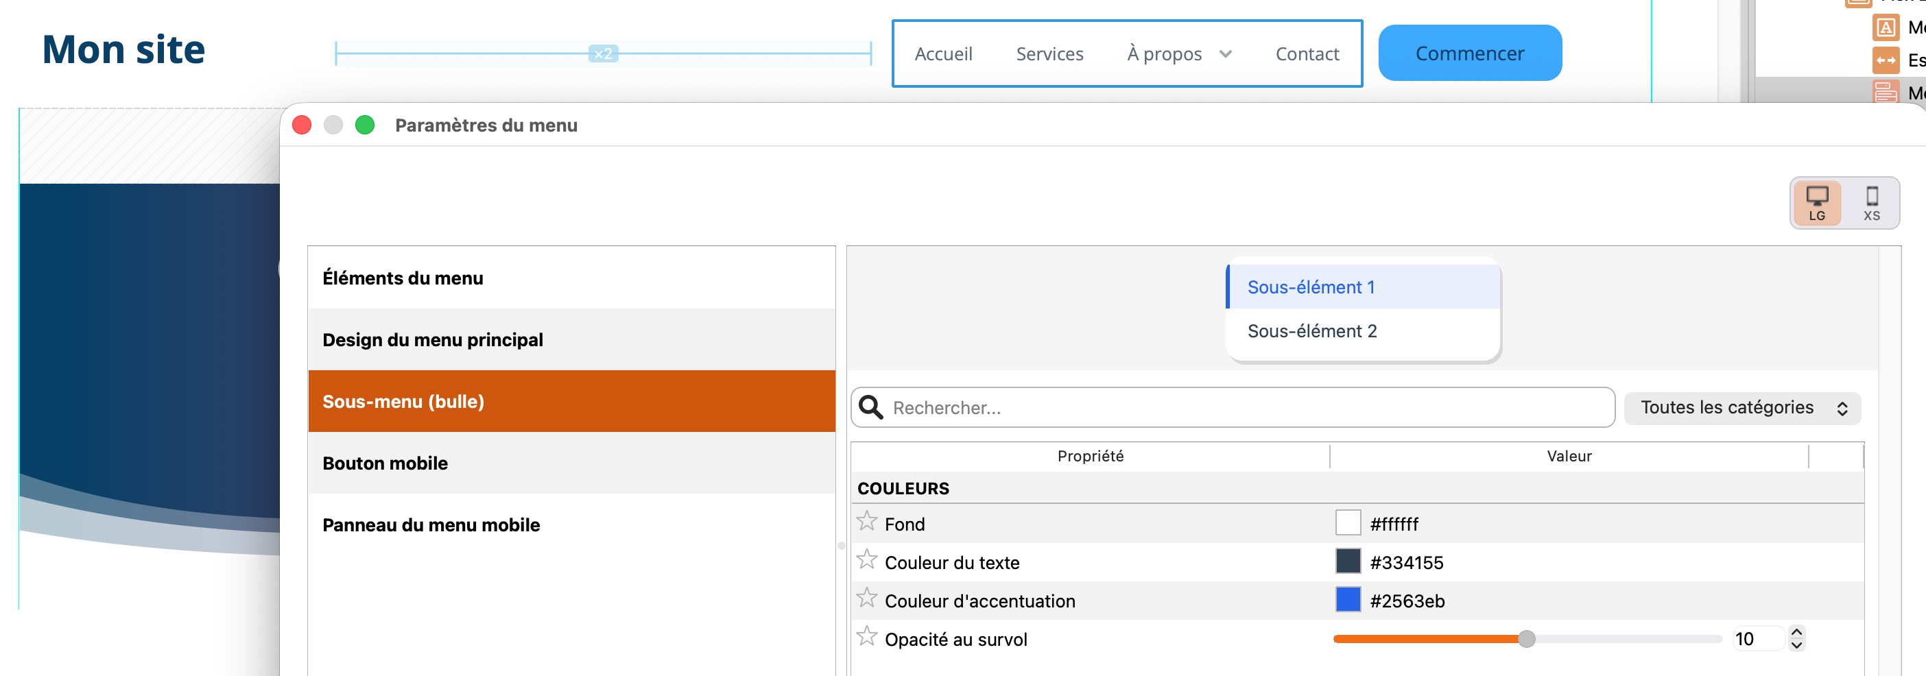The image size is (1926, 676).
Task: Click the Mon site logo title
Action: pos(123,50)
